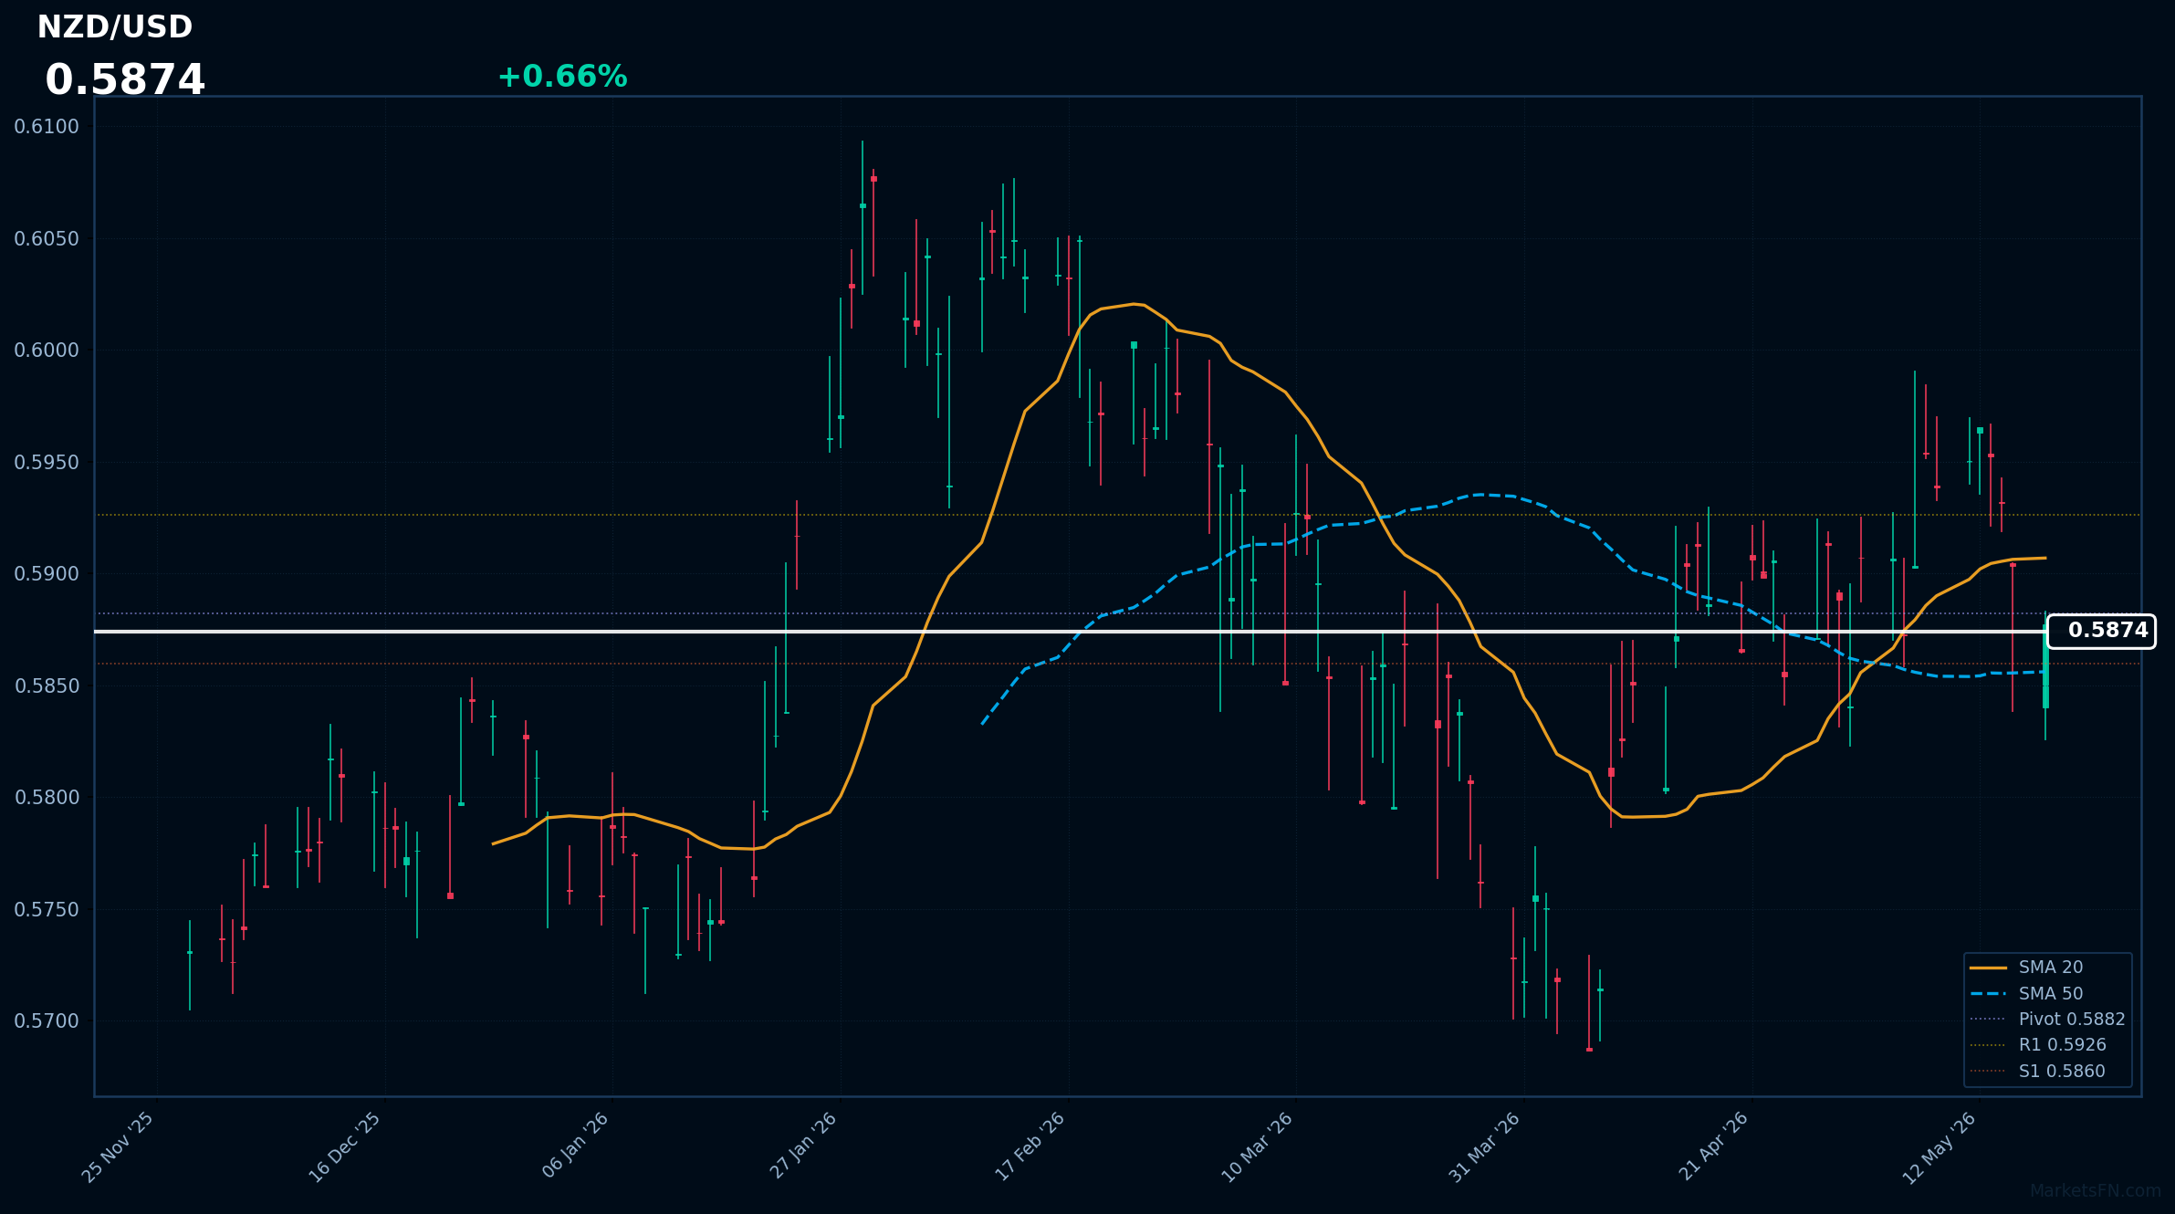Select the S1 0.5860 legend entry
This screenshot has width=2175, height=1214.
coord(2038,1071)
